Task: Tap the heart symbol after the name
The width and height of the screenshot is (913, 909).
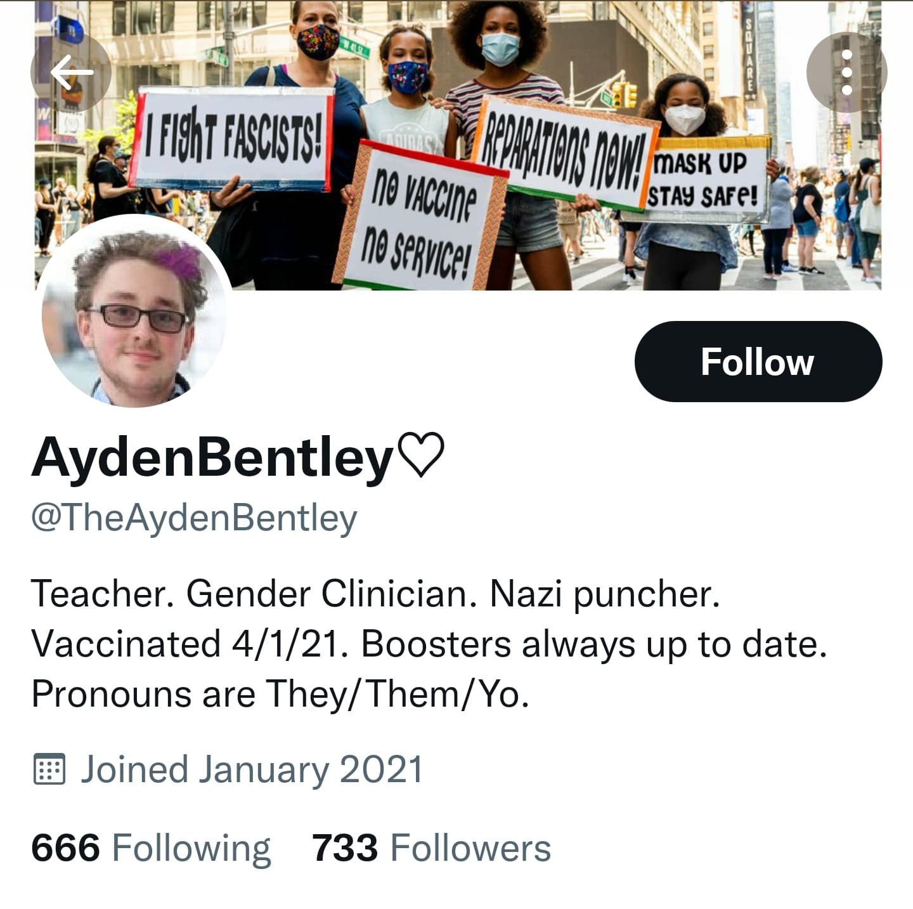Action: click(x=420, y=456)
